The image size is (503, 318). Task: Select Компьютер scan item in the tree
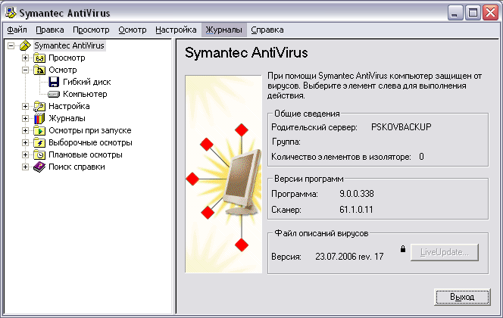pyautogui.click(x=85, y=94)
